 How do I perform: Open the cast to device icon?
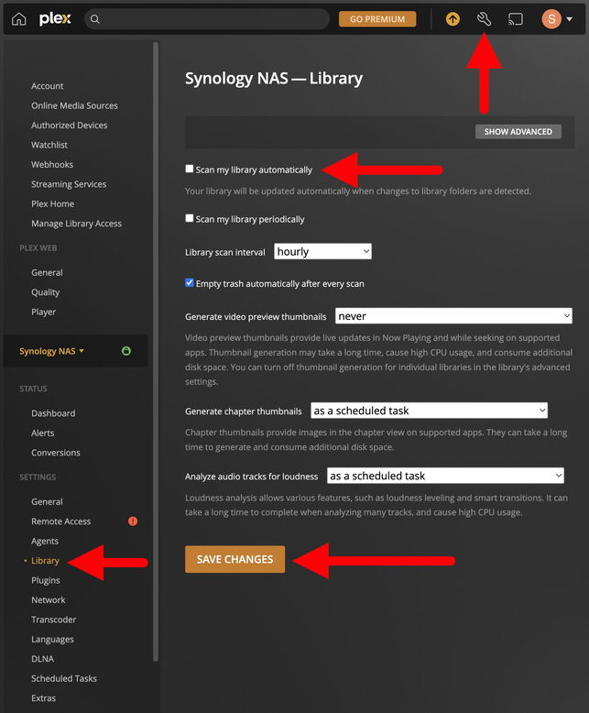click(516, 19)
